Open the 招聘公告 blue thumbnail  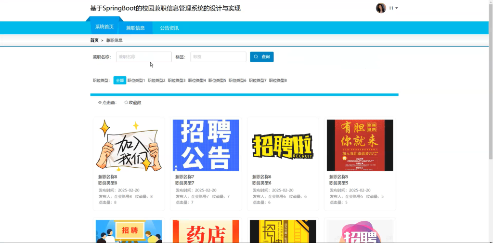[206, 145]
